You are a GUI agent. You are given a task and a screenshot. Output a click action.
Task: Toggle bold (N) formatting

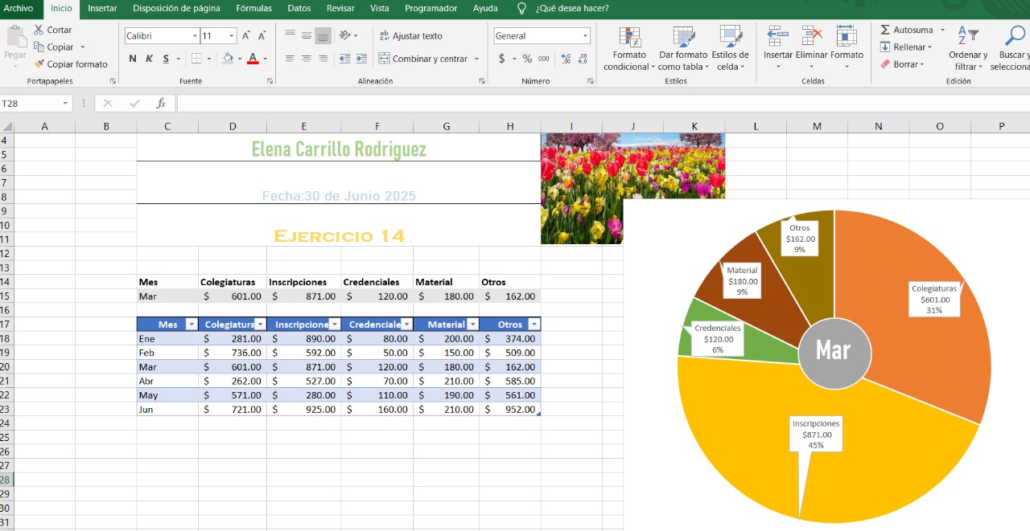pyautogui.click(x=133, y=59)
